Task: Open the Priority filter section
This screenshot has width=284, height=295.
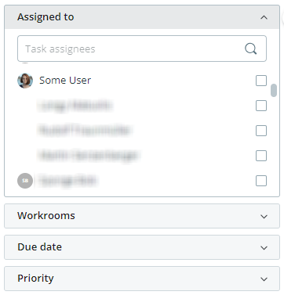Action: [x=142, y=279]
